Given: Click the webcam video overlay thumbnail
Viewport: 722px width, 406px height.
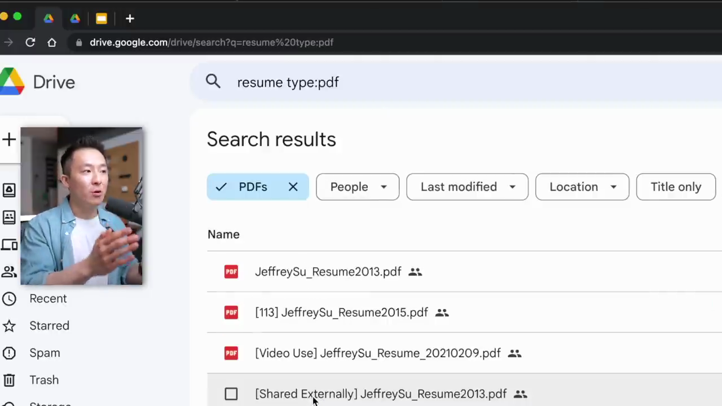Looking at the screenshot, I should (81, 206).
